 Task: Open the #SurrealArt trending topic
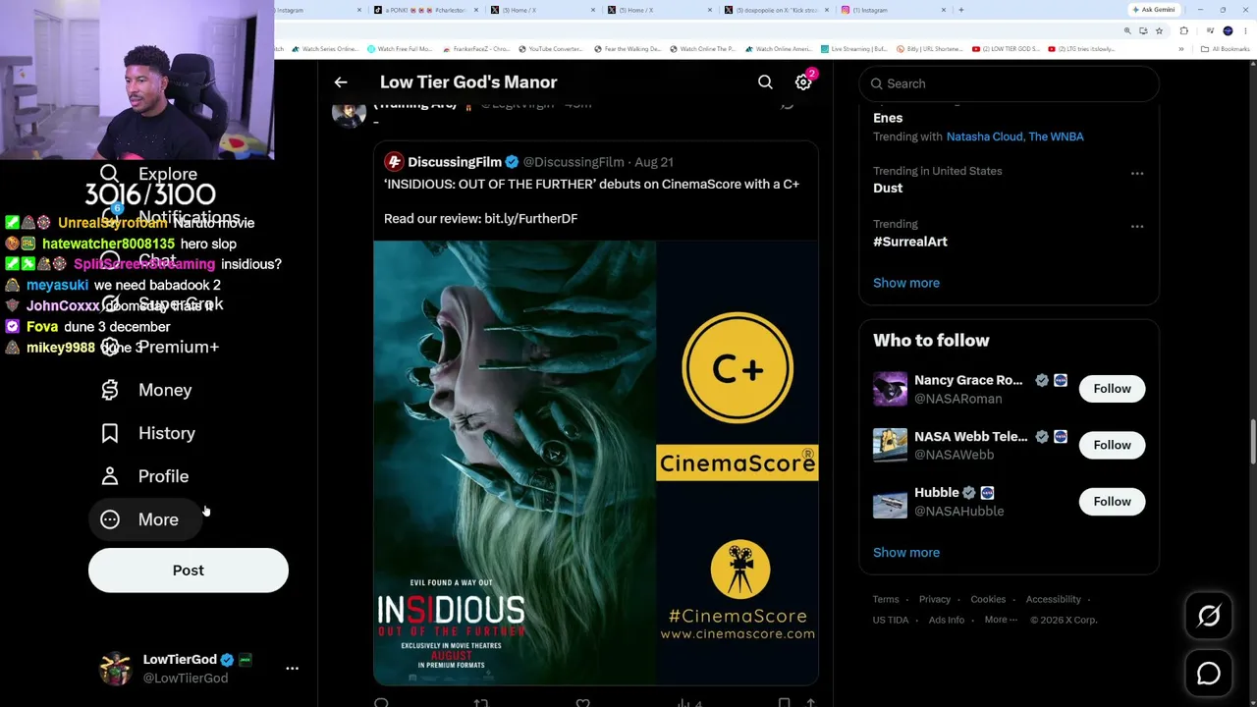[910, 242]
